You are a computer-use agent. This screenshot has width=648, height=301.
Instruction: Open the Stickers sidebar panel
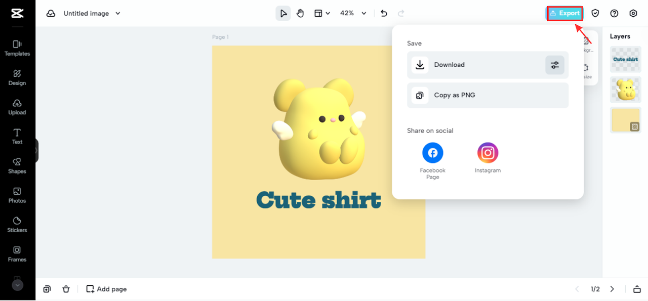tap(17, 224)
